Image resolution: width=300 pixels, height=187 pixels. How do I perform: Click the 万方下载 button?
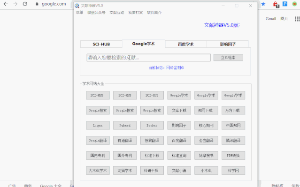(233, 111)
